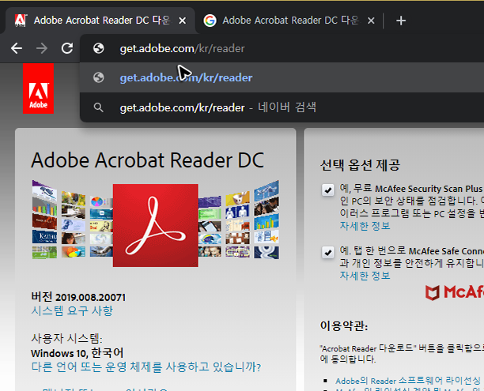Open 자세한 정보 link under McAfee Safe Connect
Viewport: 484px width, 391px height.
pyautogui.click(x=365, y=275)
